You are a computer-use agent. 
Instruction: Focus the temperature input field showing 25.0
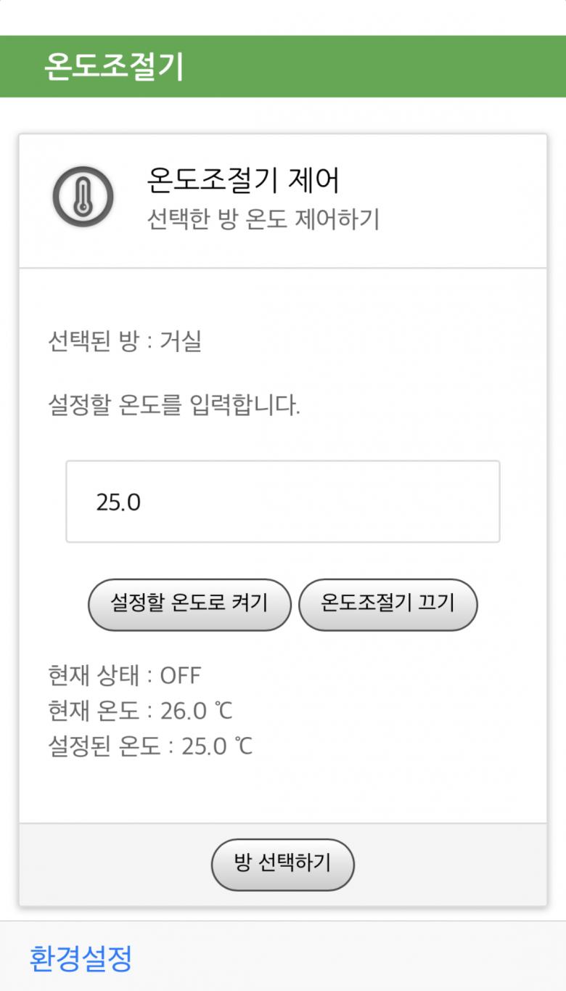tap(283, 502)
